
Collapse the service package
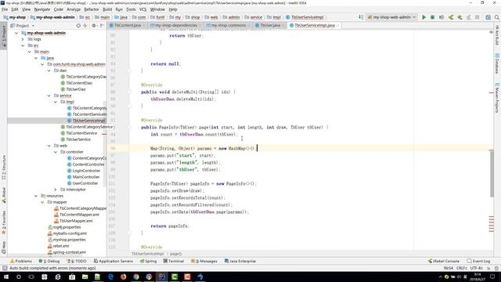click(x=49, y=96)
